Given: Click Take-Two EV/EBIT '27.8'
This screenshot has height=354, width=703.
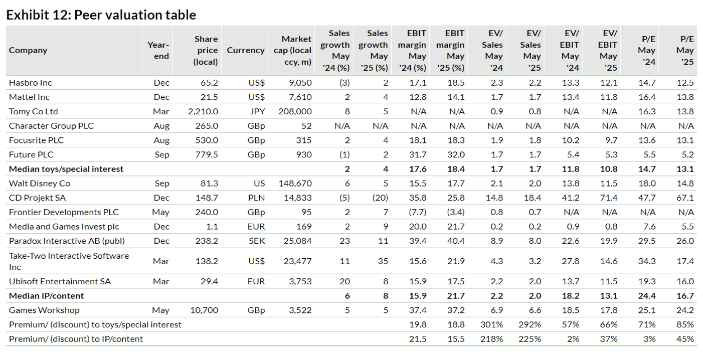Looking at the screenshot, I should [x=572, y=261].
